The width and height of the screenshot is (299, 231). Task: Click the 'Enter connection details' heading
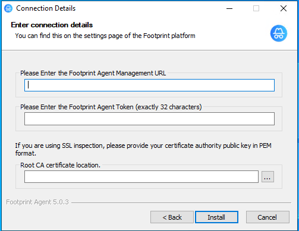52,25
